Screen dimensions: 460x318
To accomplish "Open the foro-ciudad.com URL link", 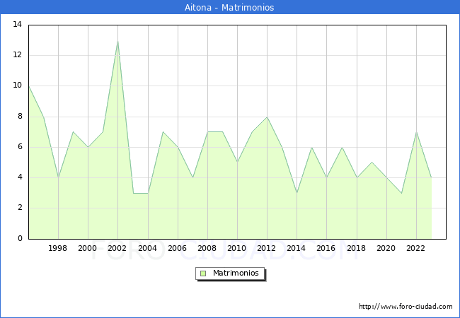I will [406, 307].
